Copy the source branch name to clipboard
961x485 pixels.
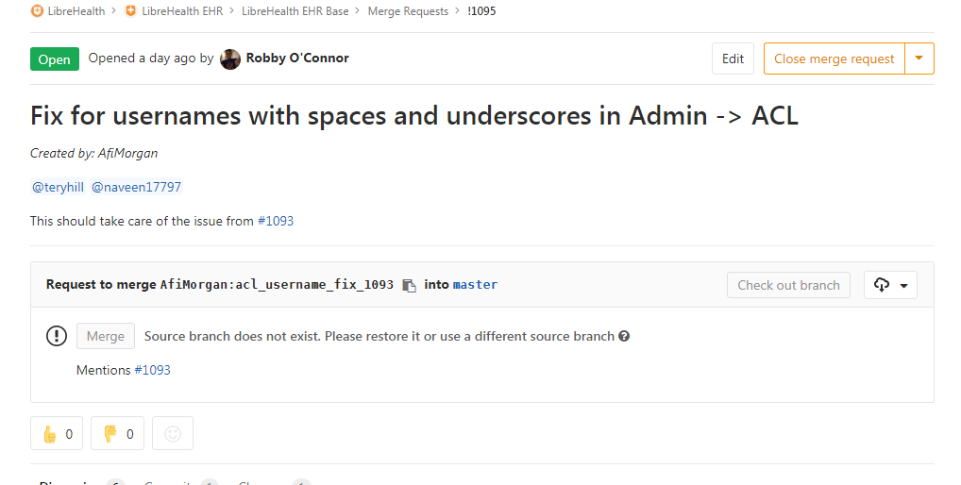(x=409, y=285)
